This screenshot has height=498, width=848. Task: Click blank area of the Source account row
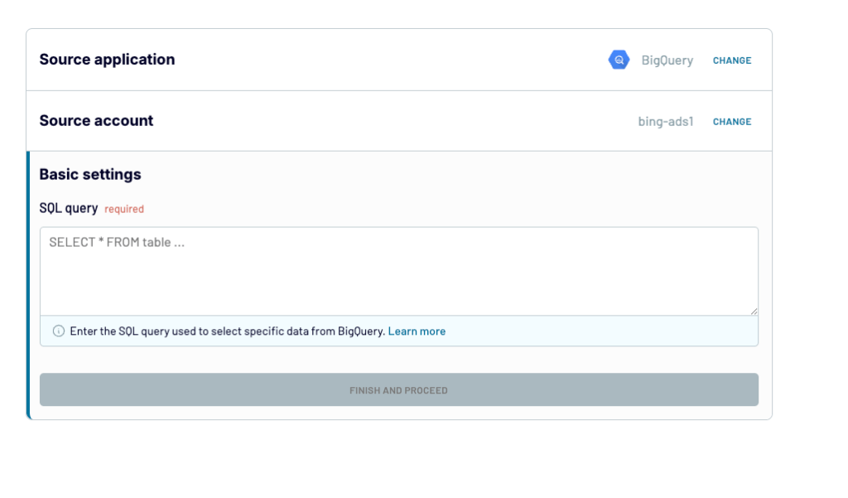click(x=378, y=121)
